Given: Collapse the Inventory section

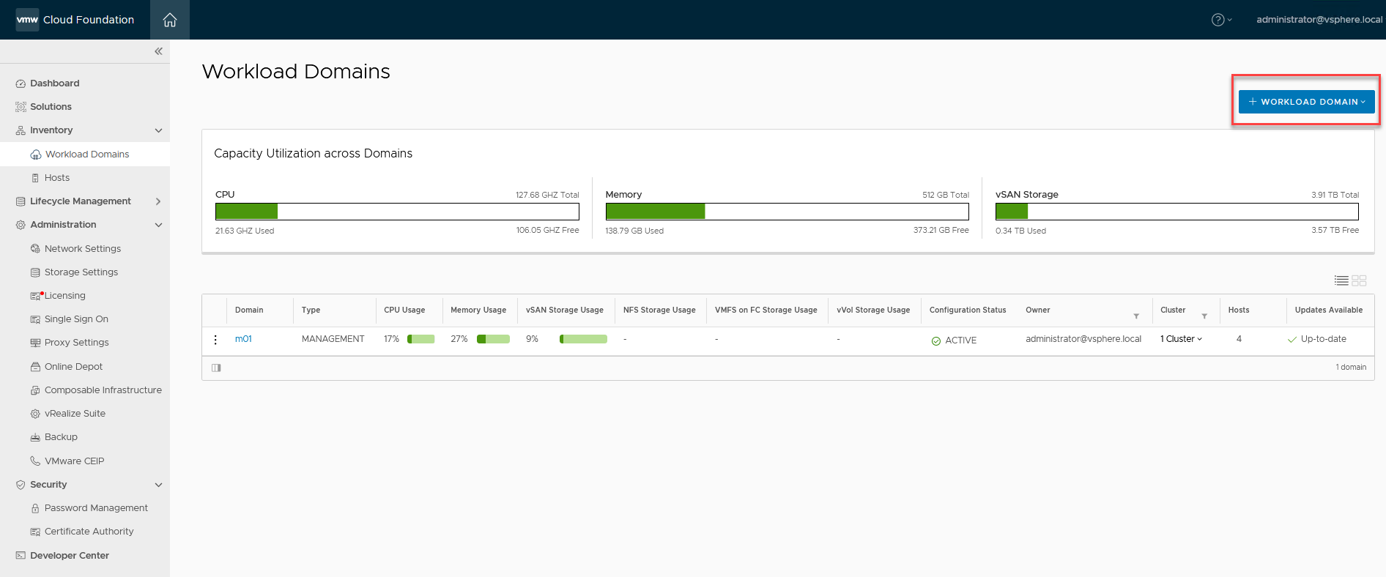Looking at the screenshot, I should pos(158,130).
